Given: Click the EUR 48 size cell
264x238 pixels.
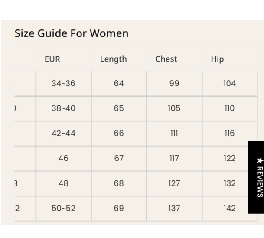Looking at the screenshot, I should pos(63,183).
